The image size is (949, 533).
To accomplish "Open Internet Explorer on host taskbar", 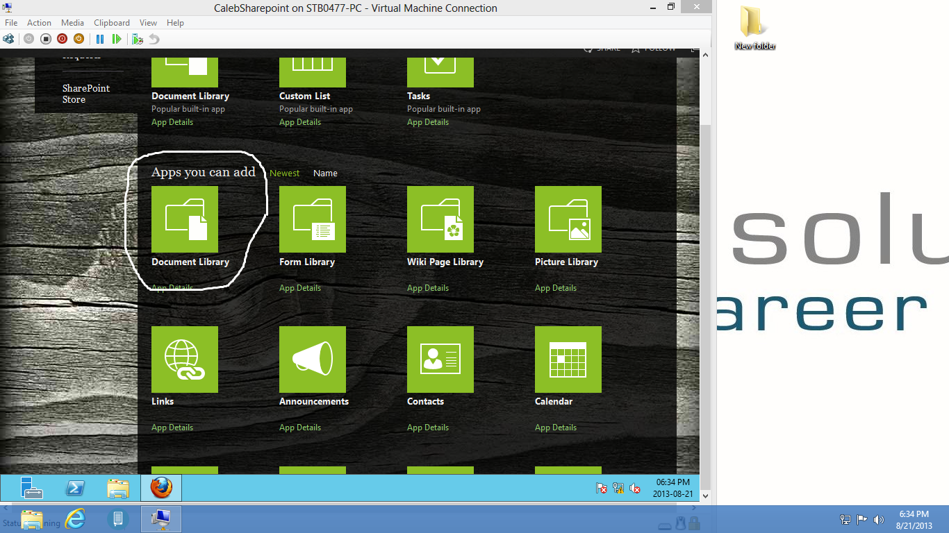I will 75,519.
